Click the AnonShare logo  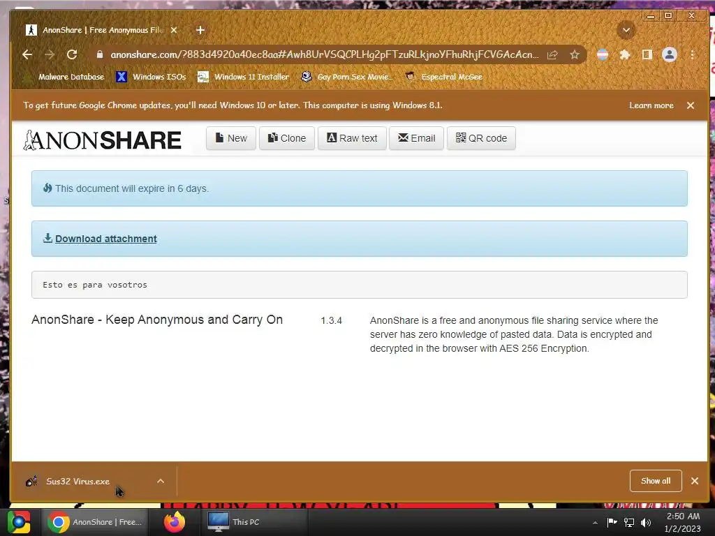click(102, 140)
